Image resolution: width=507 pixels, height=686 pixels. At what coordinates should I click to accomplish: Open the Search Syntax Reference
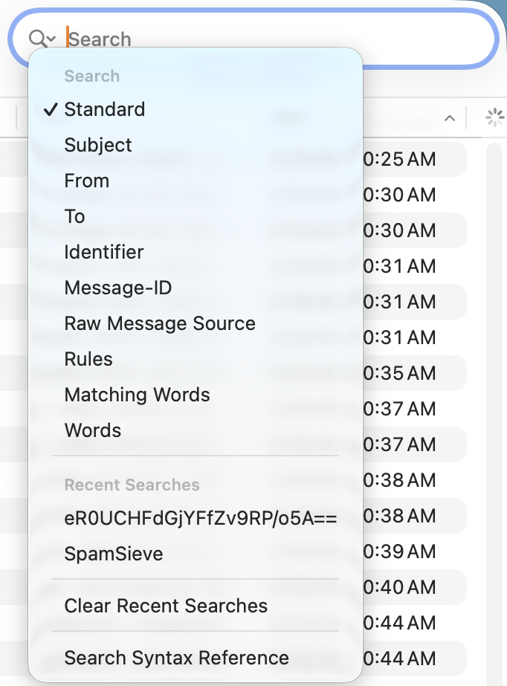(x=177, y=658)
